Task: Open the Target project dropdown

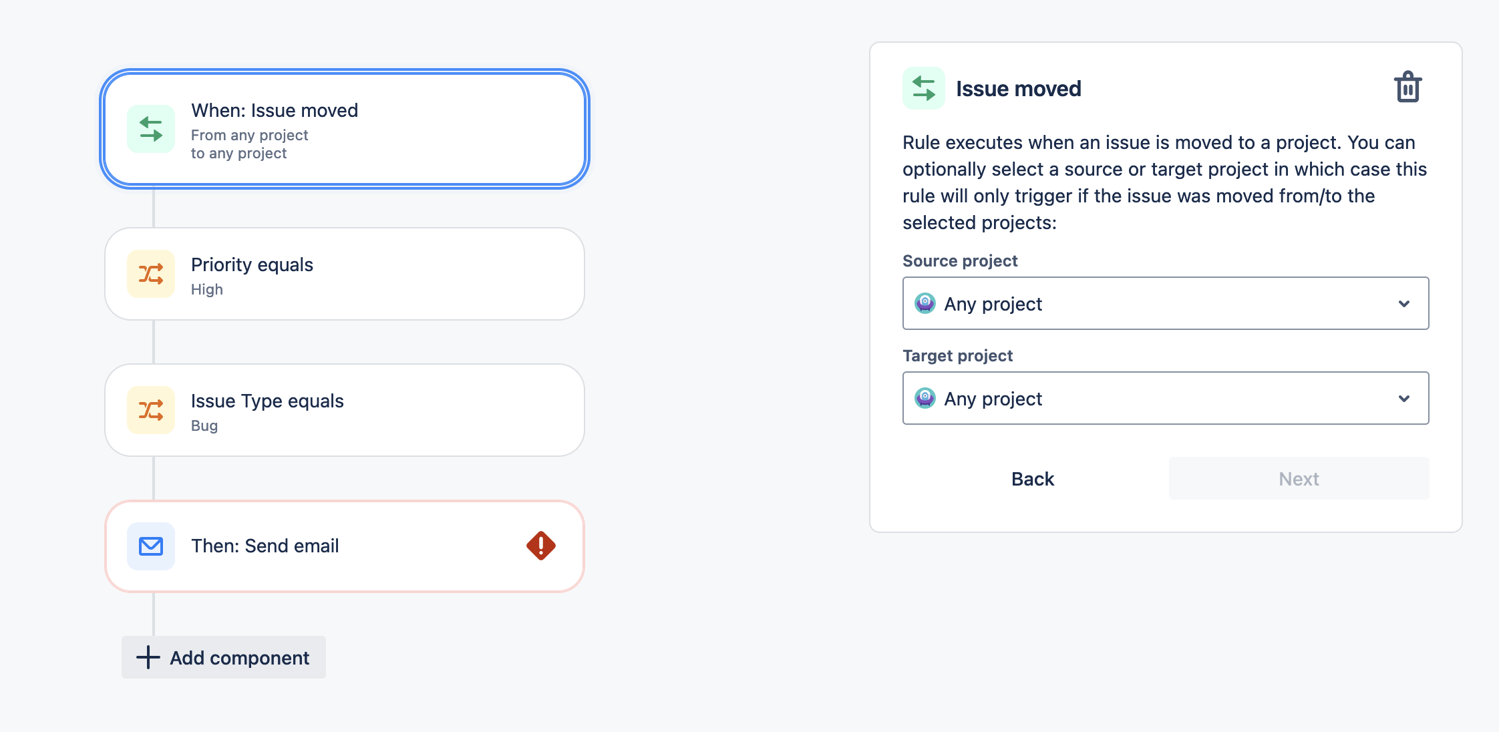Action: [1165, 398]
